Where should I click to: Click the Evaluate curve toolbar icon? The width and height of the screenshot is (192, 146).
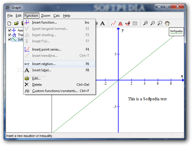(113, 23)
